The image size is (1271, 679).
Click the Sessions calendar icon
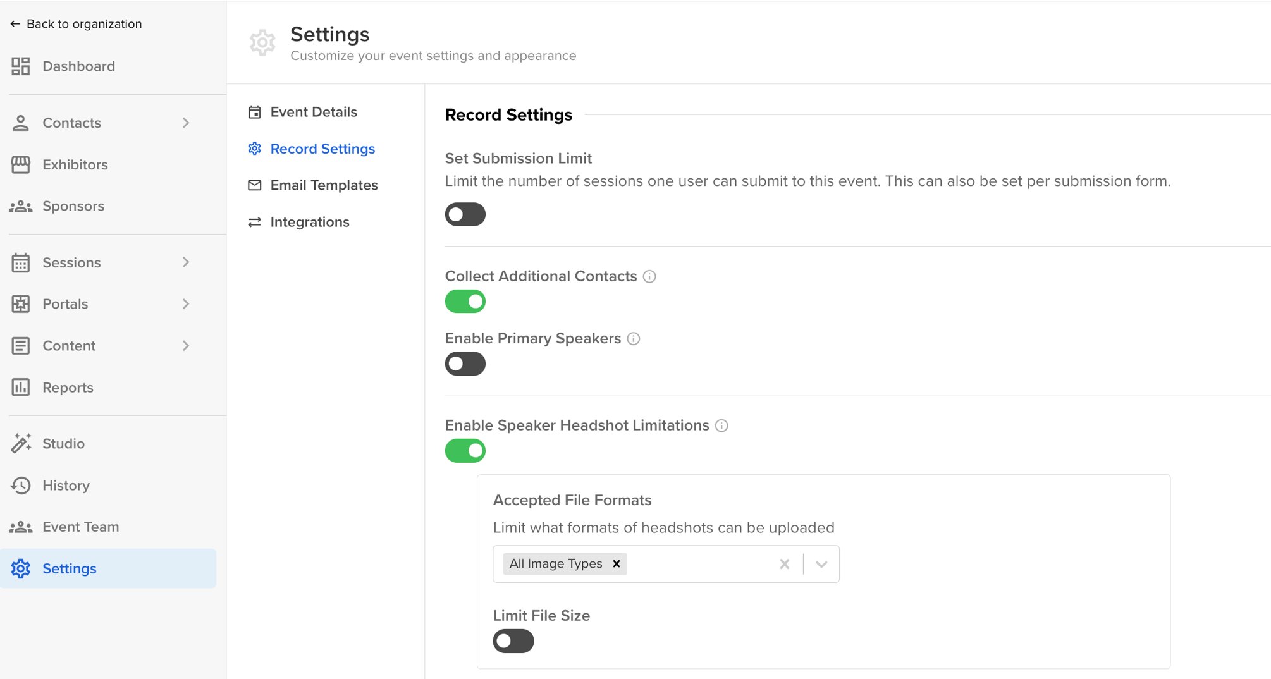[x=21, y=262]
